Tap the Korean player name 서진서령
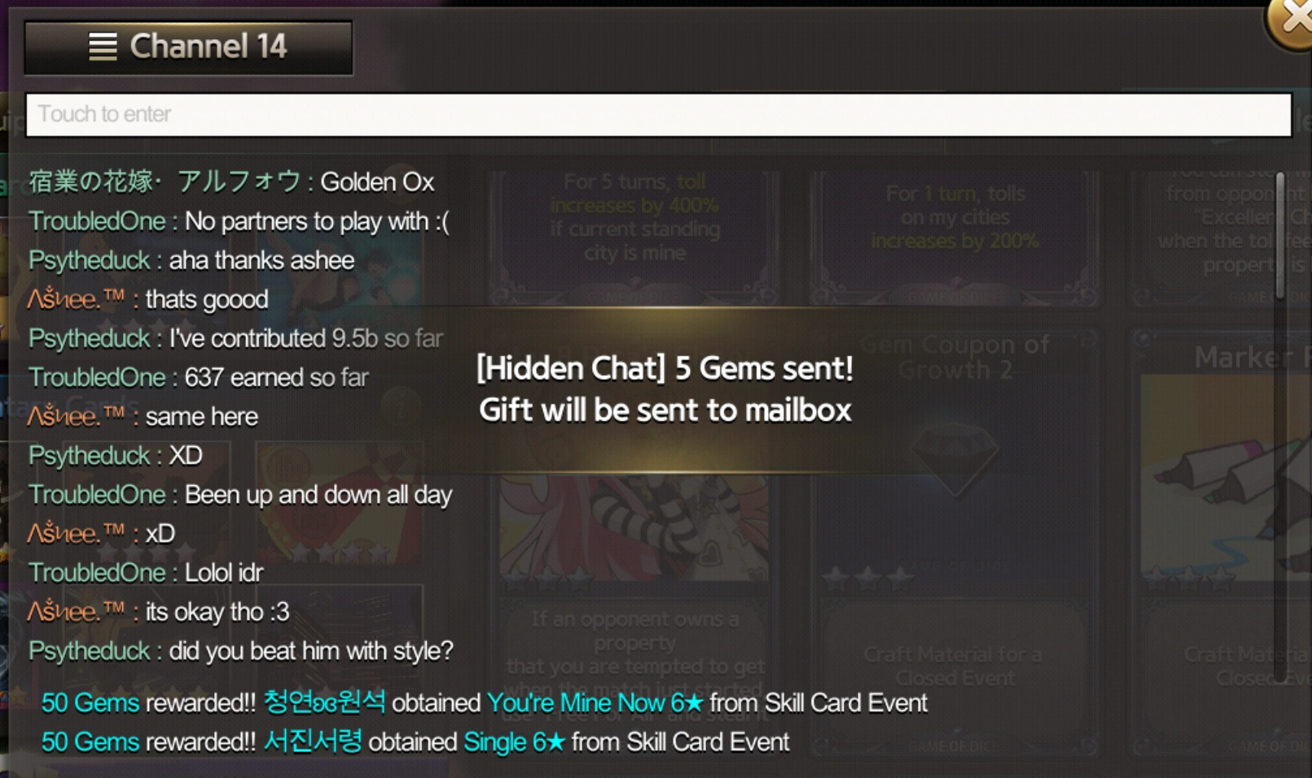Screen dimensions: 1312x778 tap(312, 741)
